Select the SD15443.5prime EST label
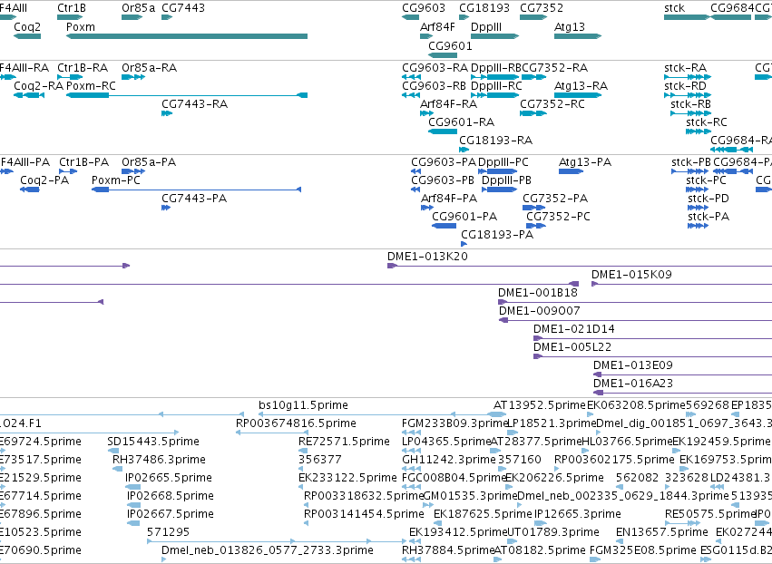The width and height of the screenshot is (772, 564). click(x=153, y=442)
